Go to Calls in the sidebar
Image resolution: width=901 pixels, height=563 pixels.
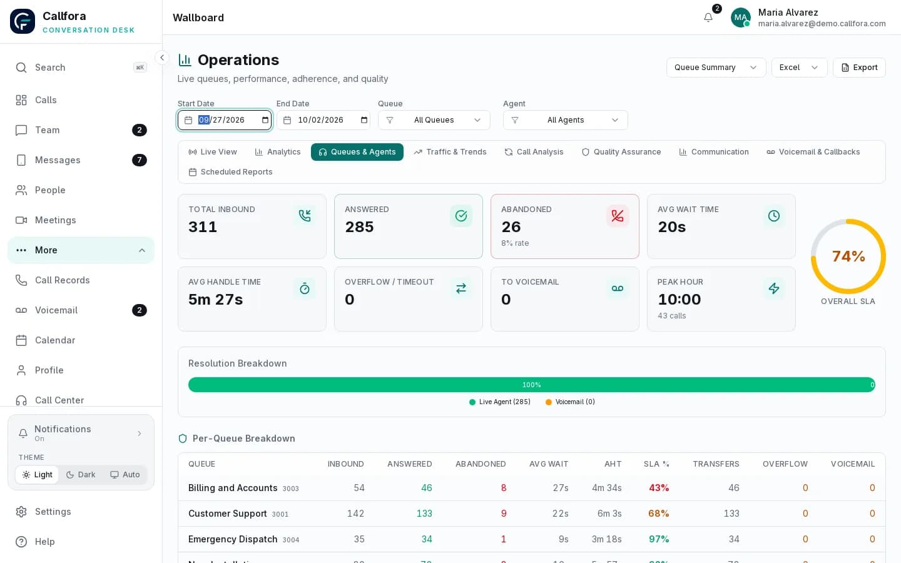point(81,100)
